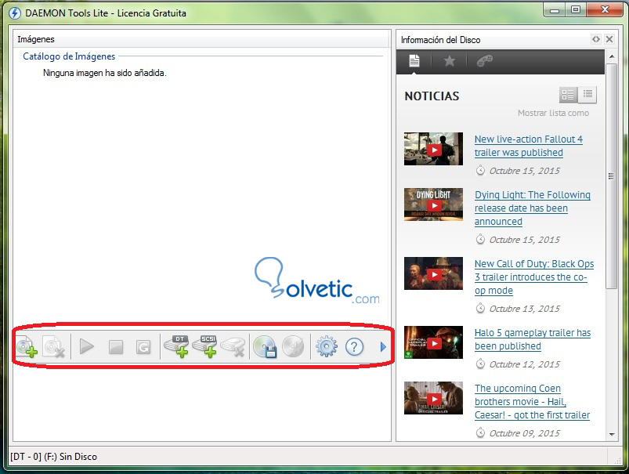Click the Imágenes panel header

click(x=202, y=39)
